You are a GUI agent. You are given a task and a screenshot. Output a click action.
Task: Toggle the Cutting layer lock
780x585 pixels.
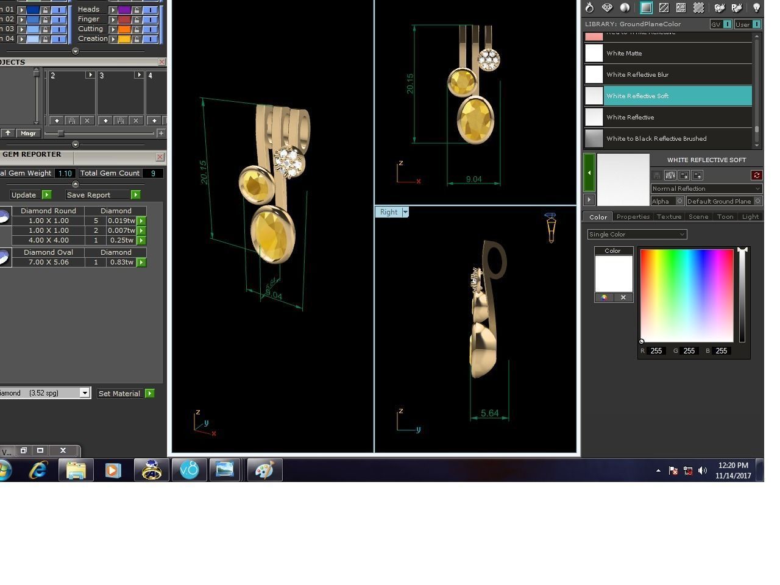pyautogui.click(x=136, y=29)
